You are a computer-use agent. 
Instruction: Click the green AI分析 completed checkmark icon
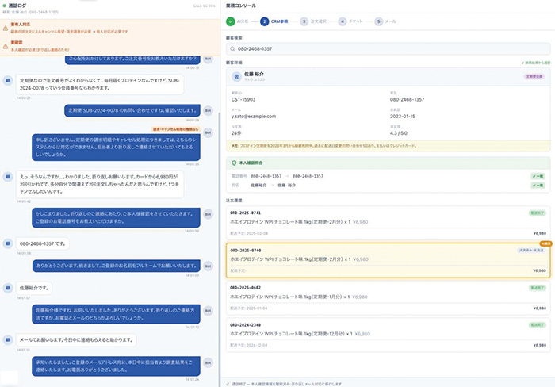pos(231,21)
